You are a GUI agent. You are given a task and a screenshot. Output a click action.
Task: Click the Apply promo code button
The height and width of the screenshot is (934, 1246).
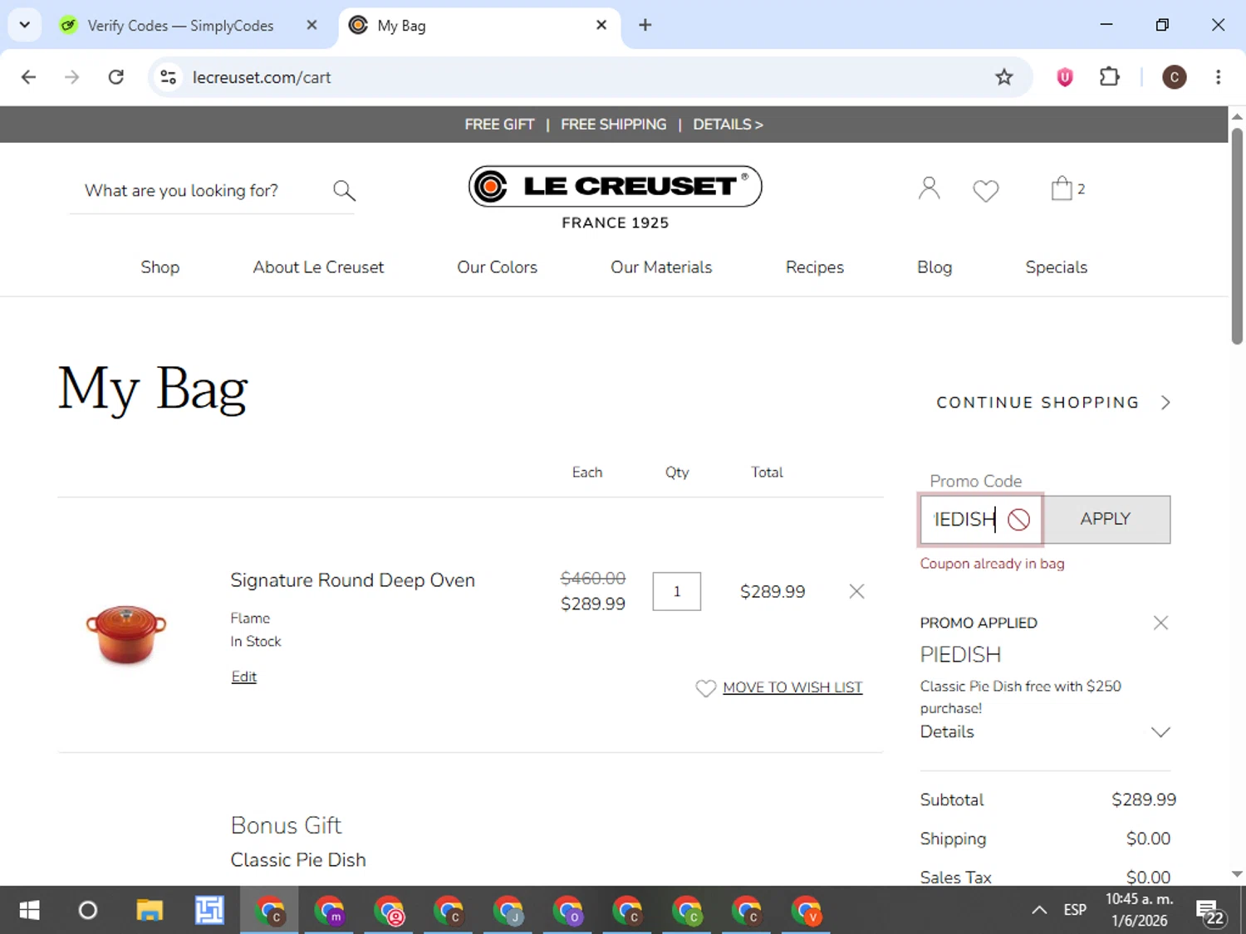point(1106,520)
